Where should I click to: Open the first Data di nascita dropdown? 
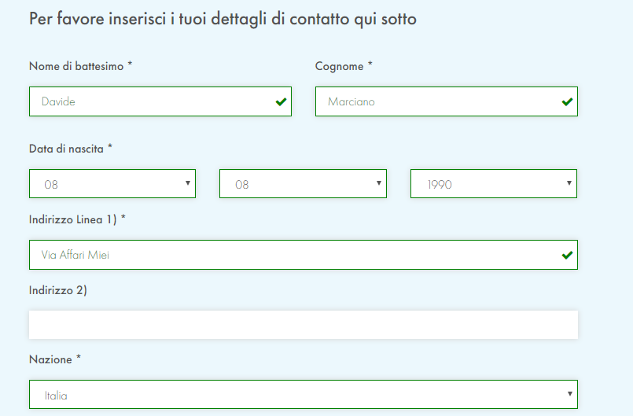pyautogui.click(x=112, y=184)
